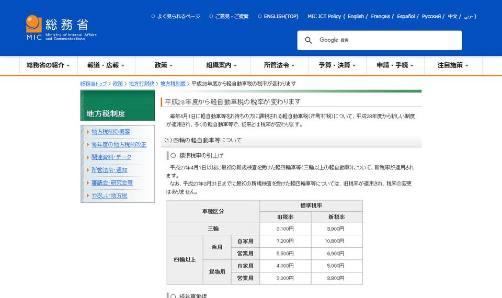The width and height of the screenshot is (502, 298).
Task: Click the 三輪 row label
Action: [213, 229]
